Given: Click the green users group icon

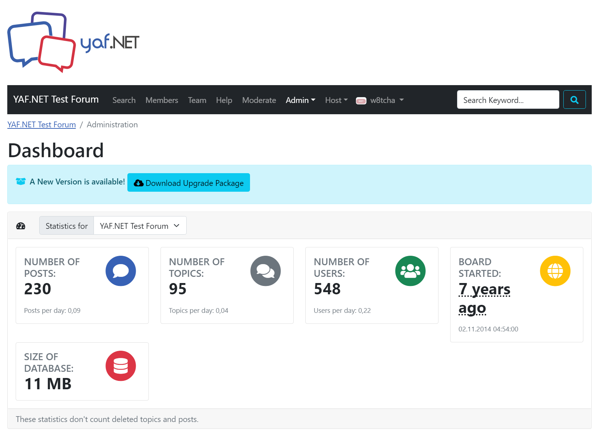Looking at the screenshot, I should click(410, 271).
